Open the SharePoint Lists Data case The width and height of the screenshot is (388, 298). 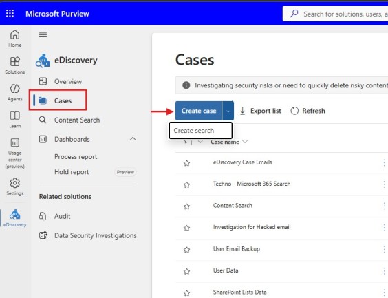[x=240, y=292]
